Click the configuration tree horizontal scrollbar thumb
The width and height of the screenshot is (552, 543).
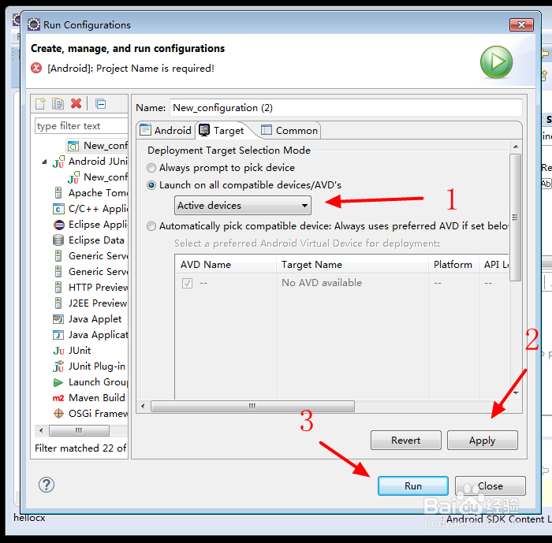pyautogui.click(x=79, y=430)
